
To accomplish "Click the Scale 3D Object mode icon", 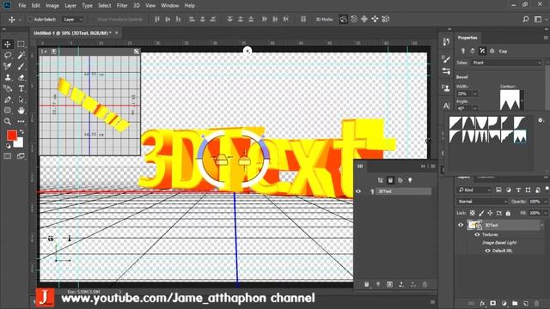I will tap(386, 19).
